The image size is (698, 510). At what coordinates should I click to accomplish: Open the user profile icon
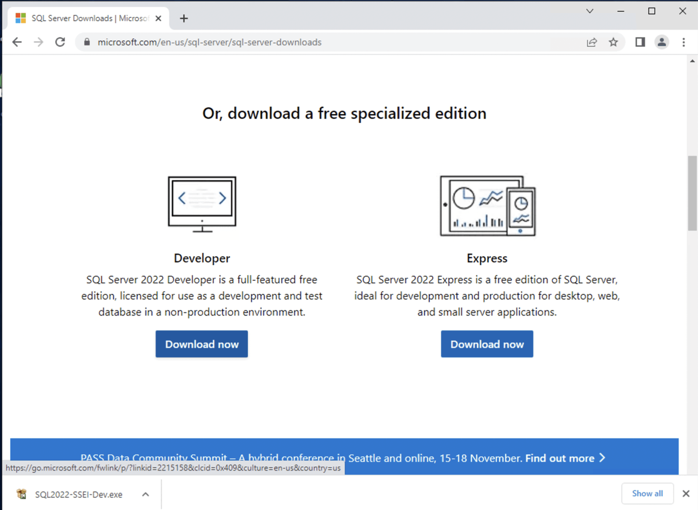pos(662,42)
